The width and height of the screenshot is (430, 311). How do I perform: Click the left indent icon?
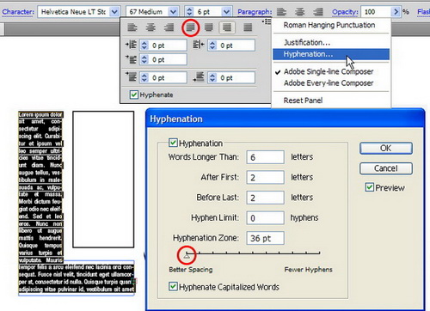point(131,45)
